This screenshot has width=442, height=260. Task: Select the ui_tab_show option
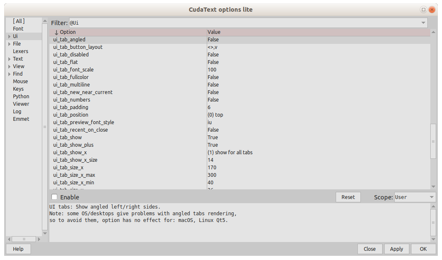67,138
